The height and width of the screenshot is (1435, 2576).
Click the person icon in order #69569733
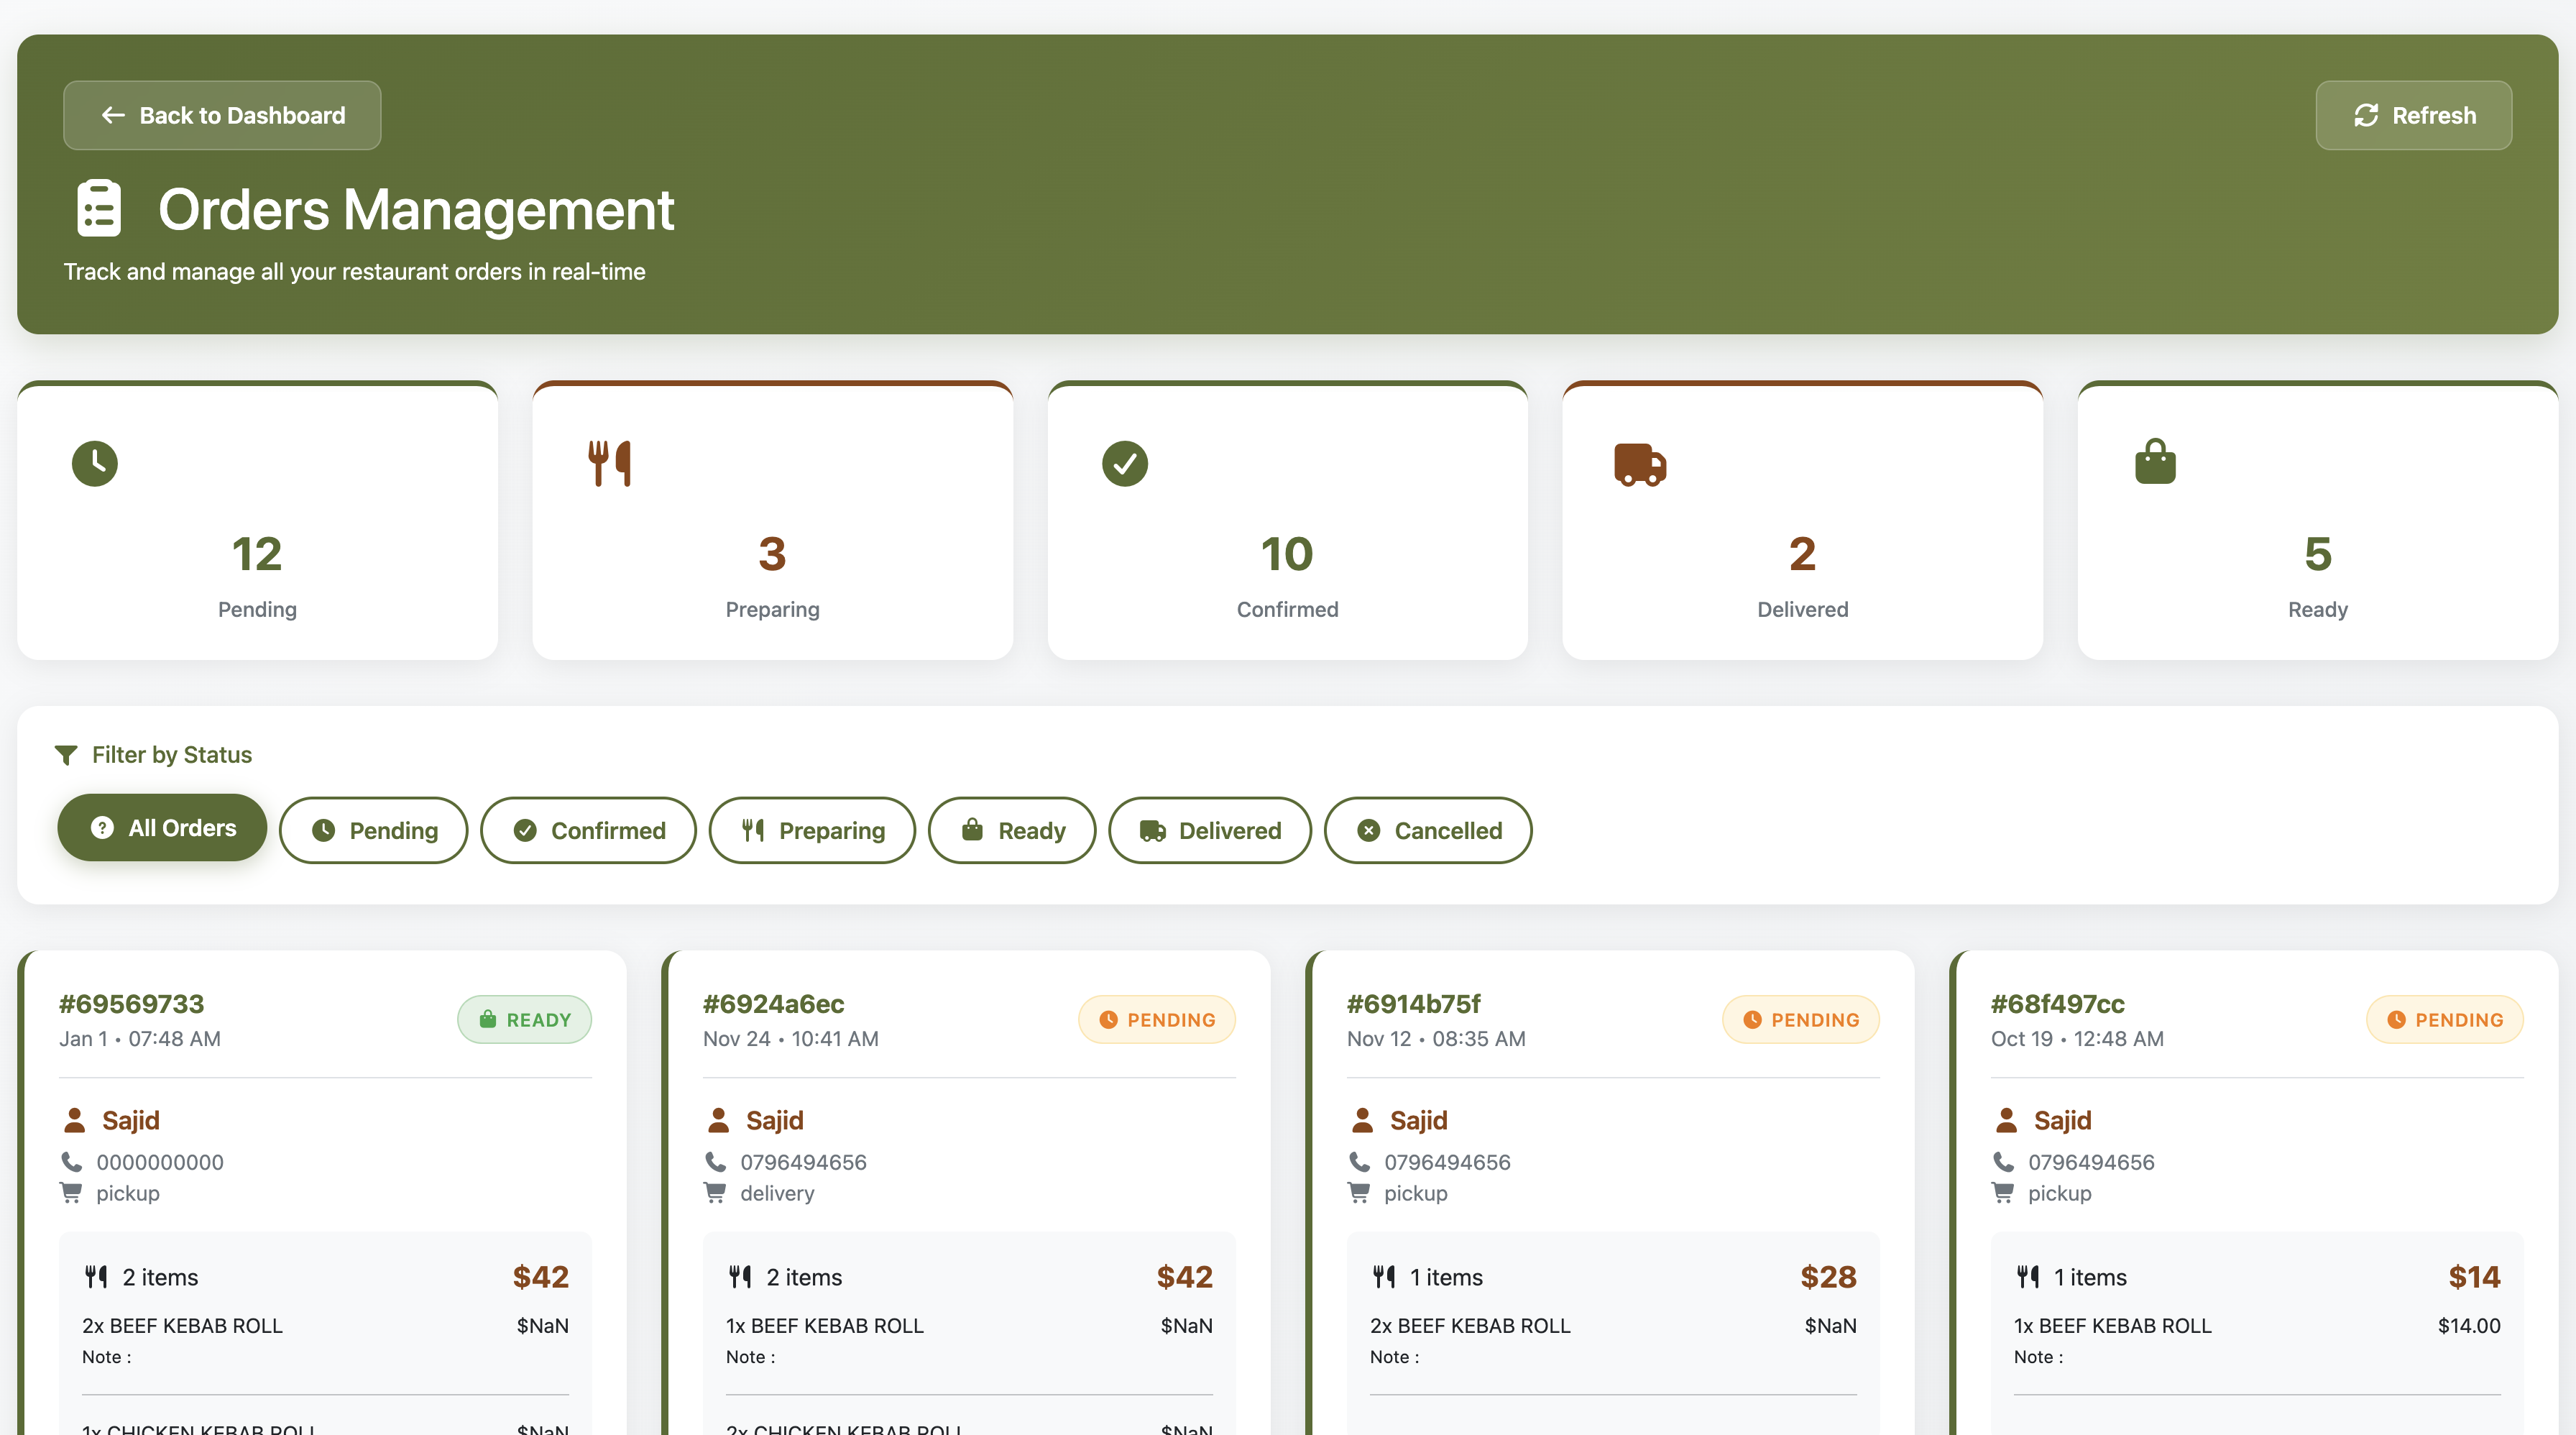(75, 1120)
